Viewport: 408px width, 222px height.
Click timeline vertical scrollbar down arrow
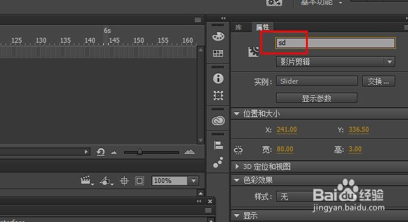[200, 140]
